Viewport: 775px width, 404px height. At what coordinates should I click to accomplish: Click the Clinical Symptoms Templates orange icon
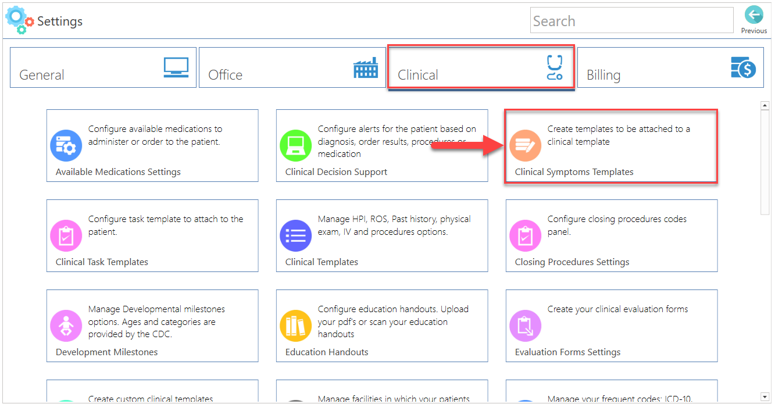pos(526,145)
